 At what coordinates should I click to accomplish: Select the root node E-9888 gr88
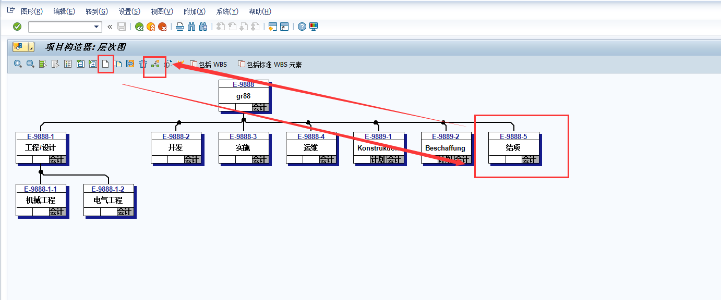tap(244, 95)
